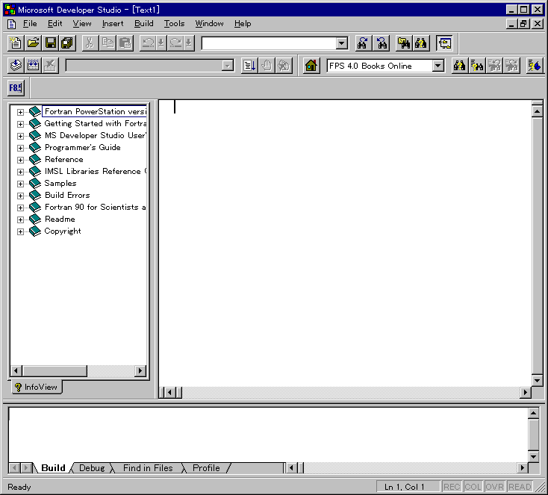Click the InfoView panel tab

tap(37, 387)
